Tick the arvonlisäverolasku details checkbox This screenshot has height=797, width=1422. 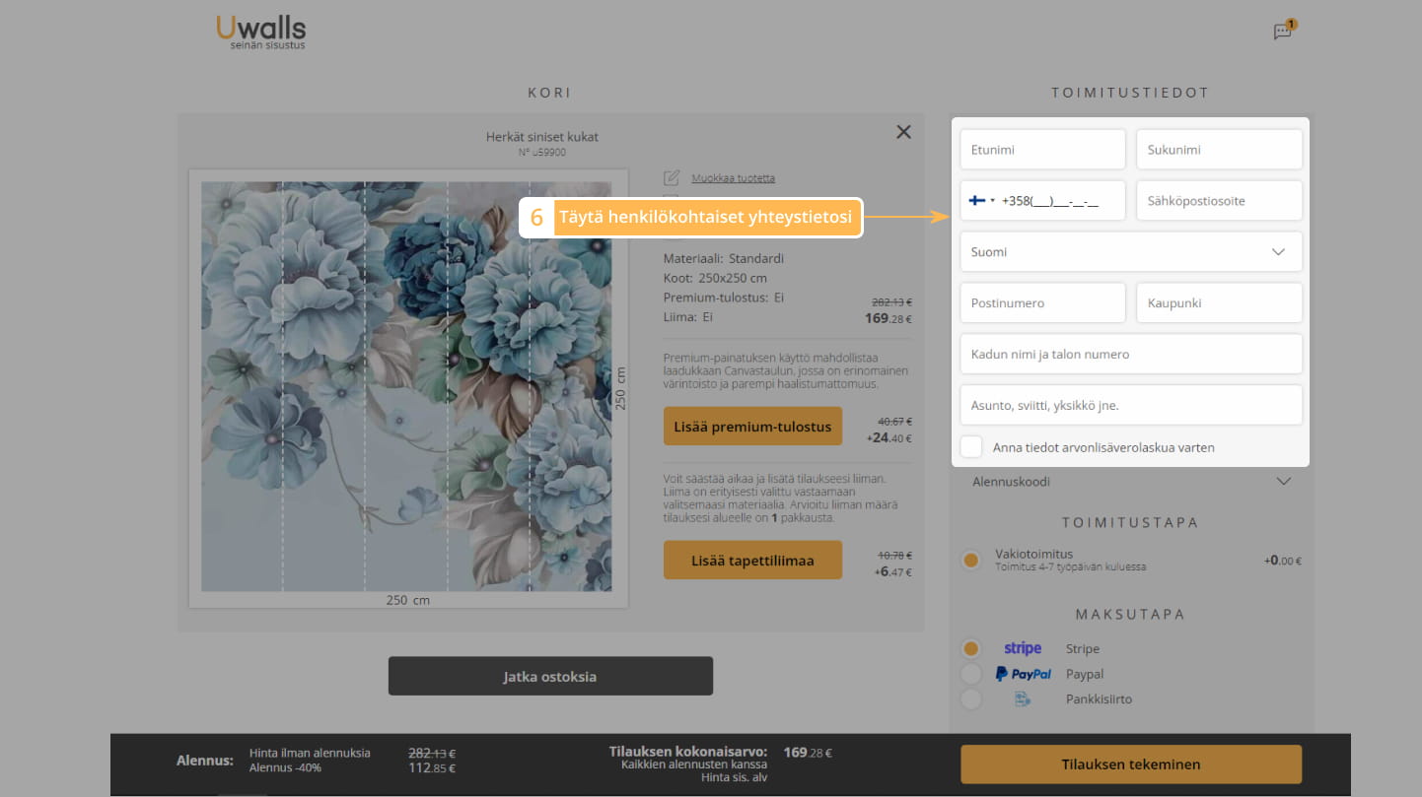point(972,447)
